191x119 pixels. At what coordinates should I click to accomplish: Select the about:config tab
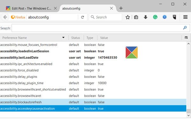point(88,8)
